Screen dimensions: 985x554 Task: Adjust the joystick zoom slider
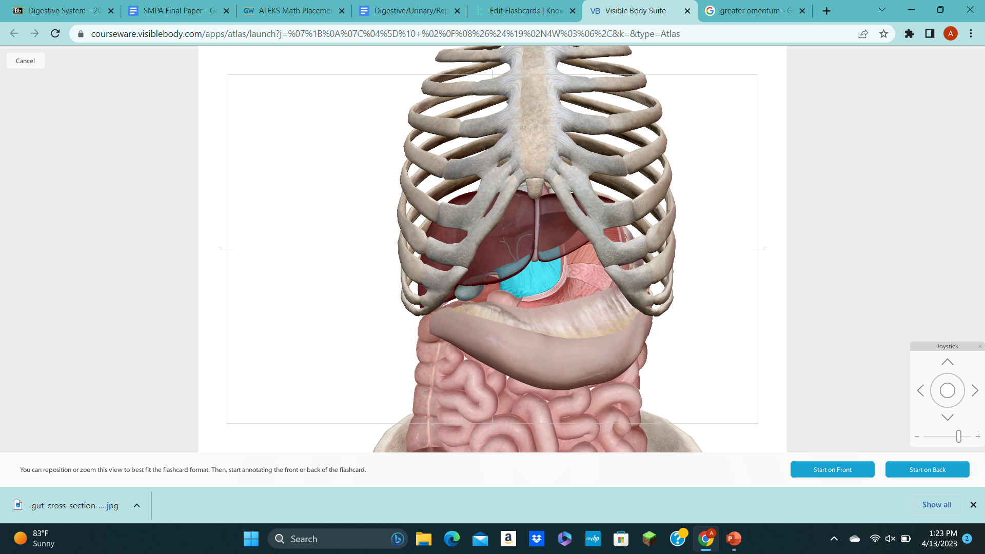click(958, 437)
